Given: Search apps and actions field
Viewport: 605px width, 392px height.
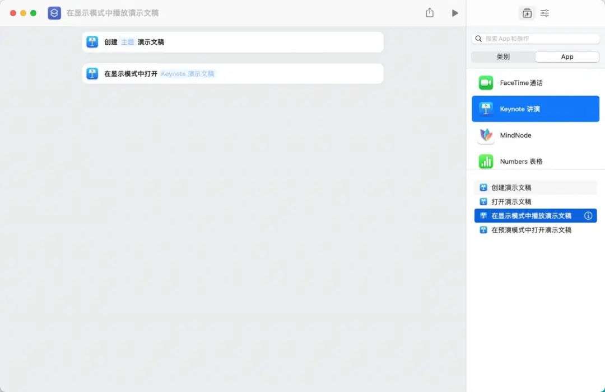Looking at the screenshot, I should pos(536,39).
